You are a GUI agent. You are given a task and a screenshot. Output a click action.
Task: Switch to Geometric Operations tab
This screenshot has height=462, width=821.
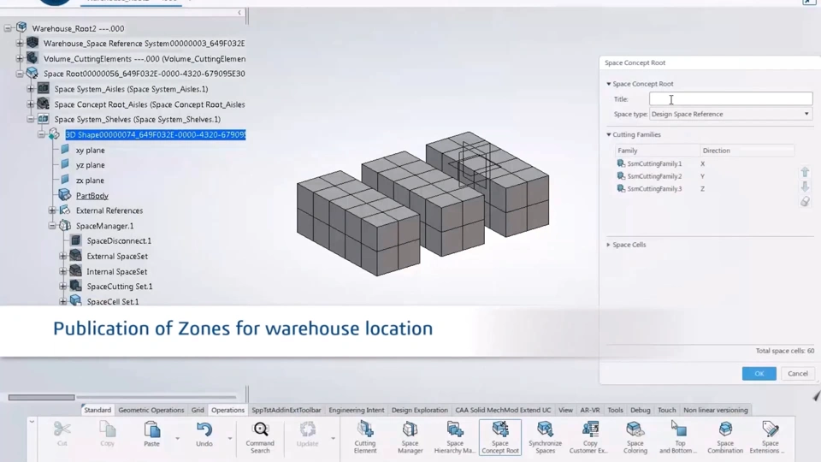tap(151, 410)
